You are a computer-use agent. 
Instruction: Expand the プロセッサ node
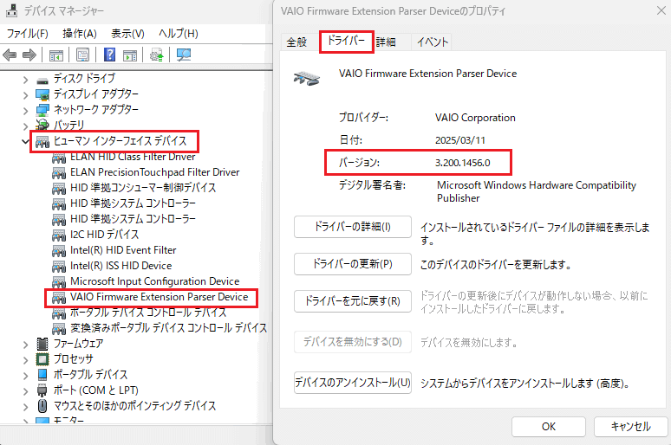[25, 360]
